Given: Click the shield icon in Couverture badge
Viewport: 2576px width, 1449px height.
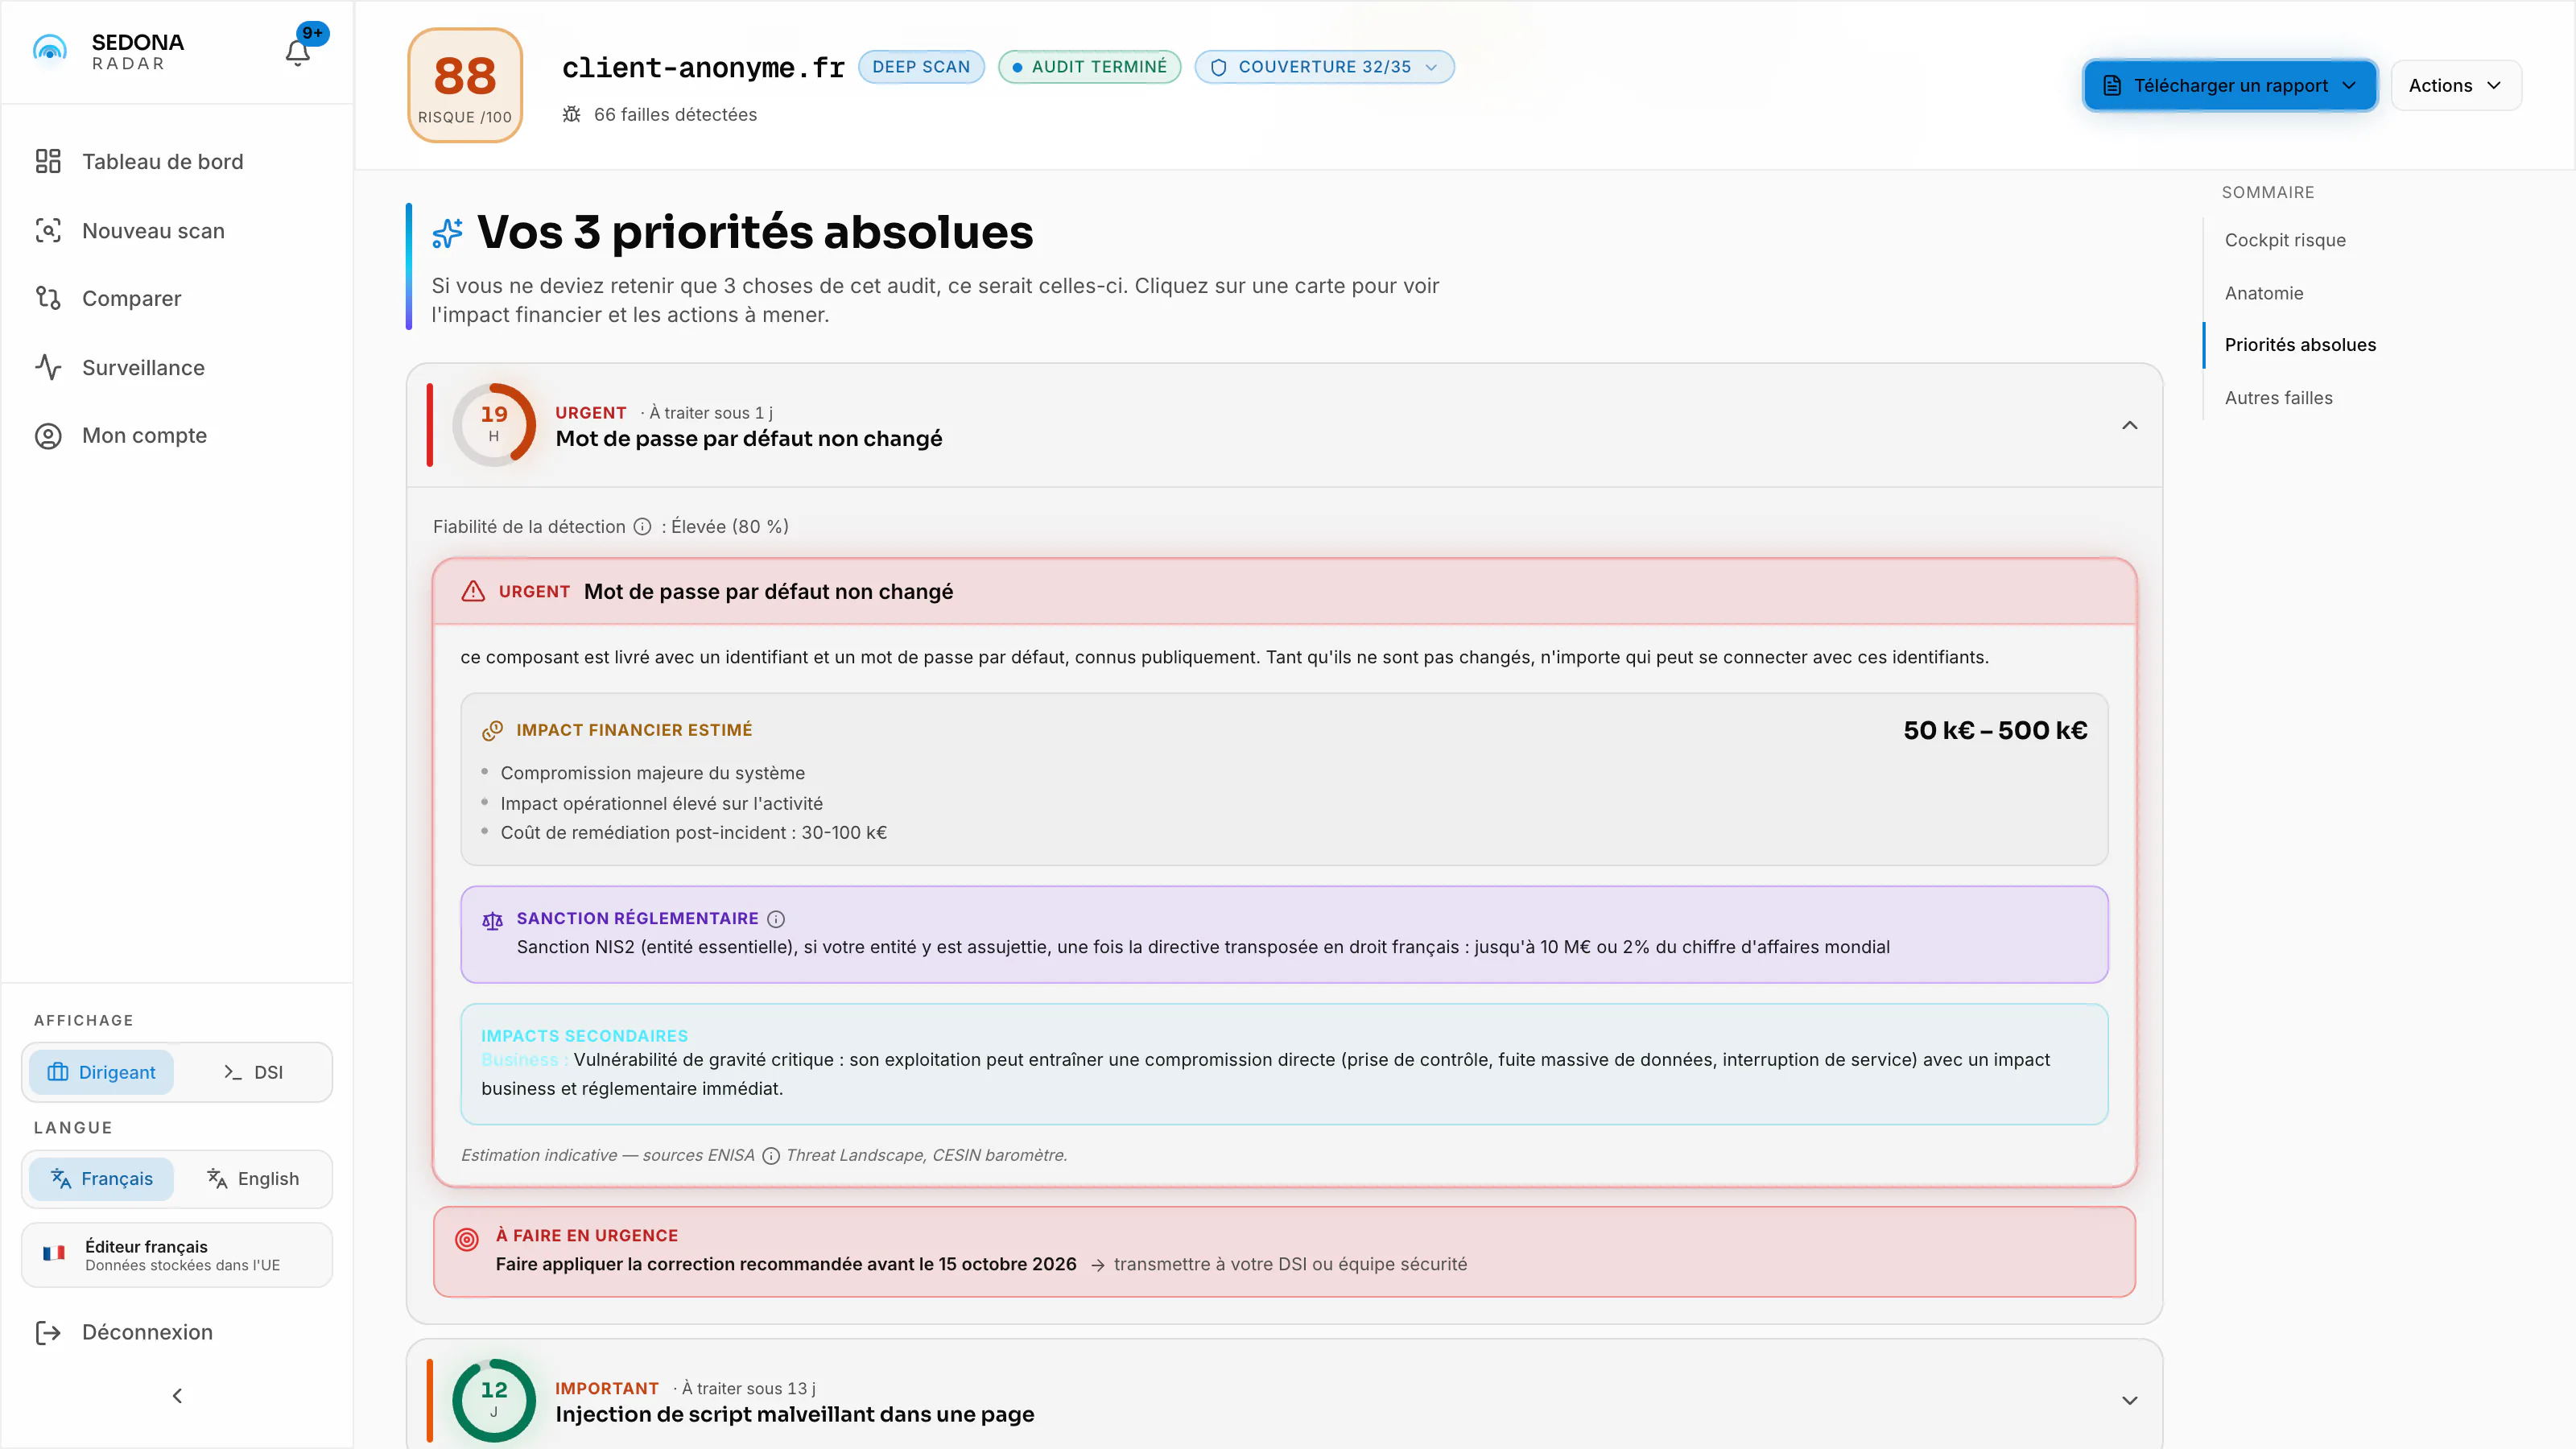Looking at the screenshot, I should tap(1218, 67).
